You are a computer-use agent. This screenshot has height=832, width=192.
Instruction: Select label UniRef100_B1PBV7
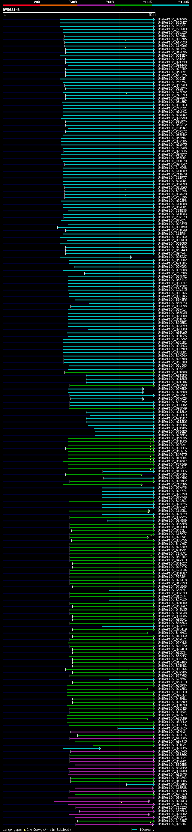[172, 49]
